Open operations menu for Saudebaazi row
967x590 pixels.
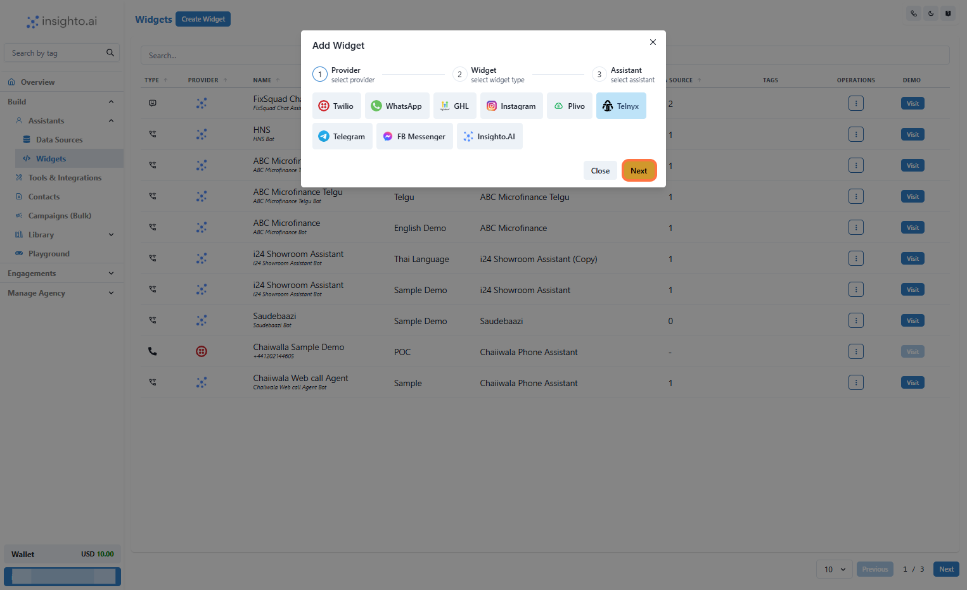[x=856, y=320]
